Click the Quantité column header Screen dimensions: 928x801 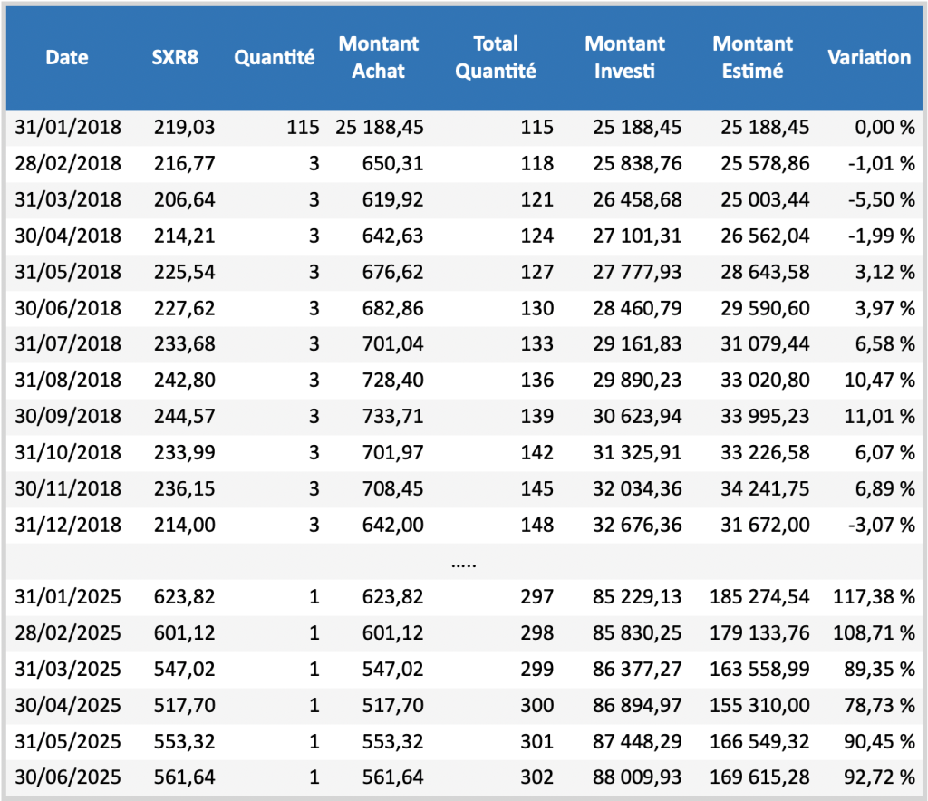(275, 57)
